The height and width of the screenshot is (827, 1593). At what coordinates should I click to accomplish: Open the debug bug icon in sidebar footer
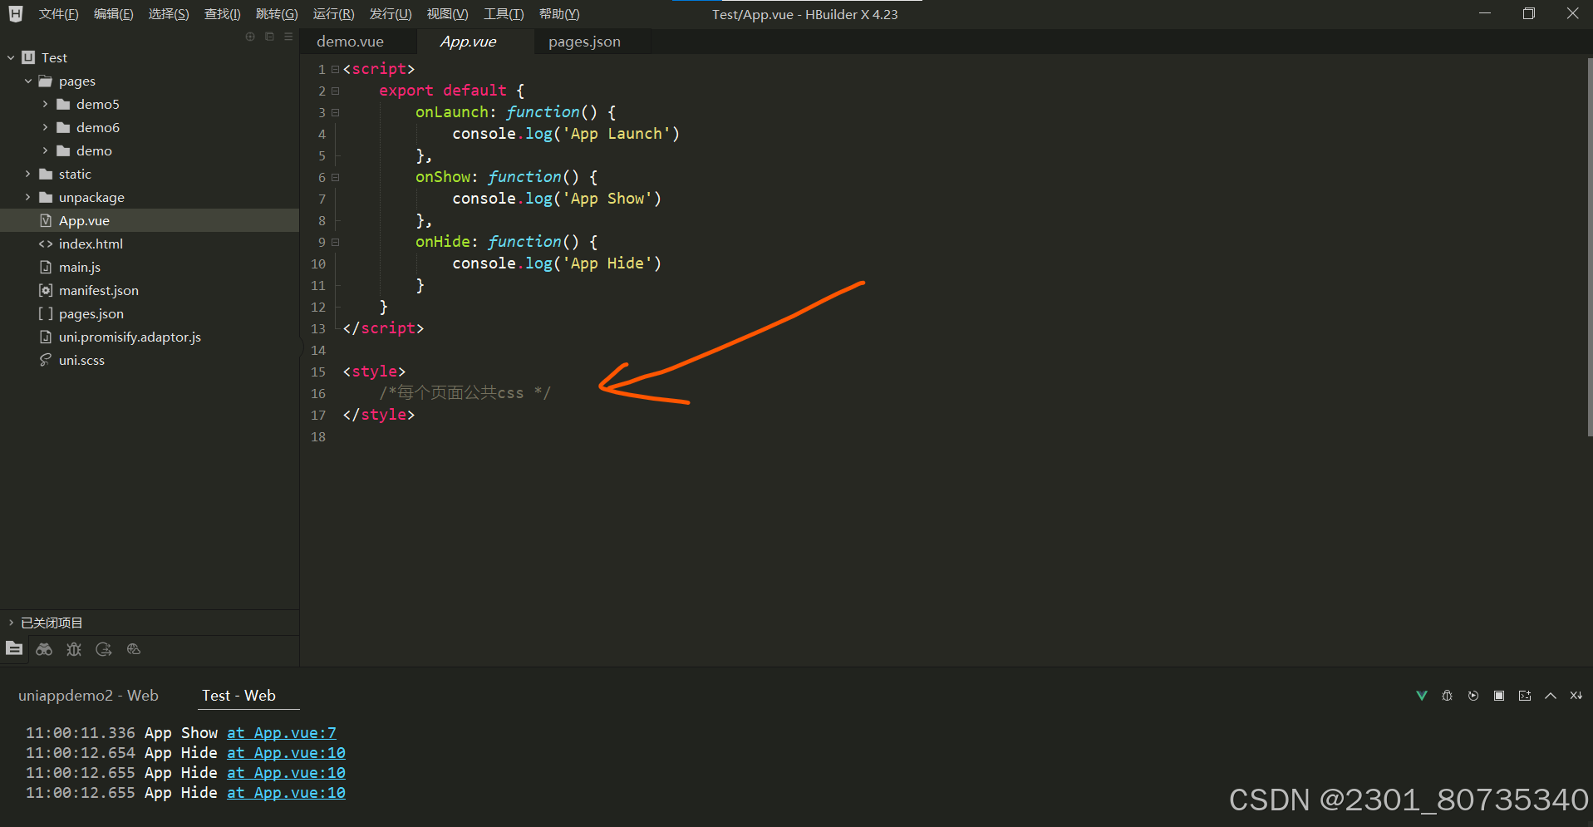(x=74, y=649)
